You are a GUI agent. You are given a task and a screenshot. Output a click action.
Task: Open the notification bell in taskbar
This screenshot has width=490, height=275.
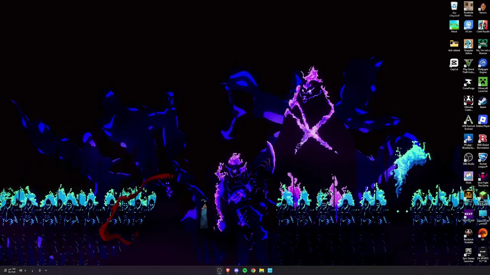[x=5, y=270]
